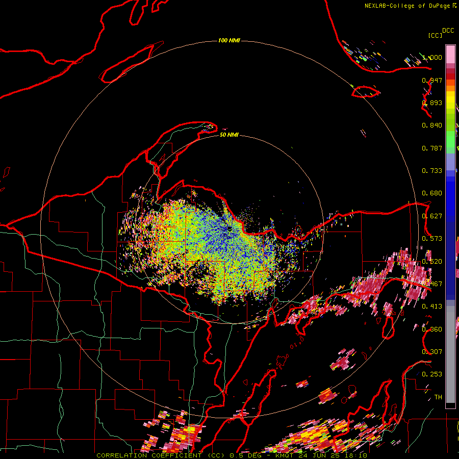Viewport: 459px width, 459px height.
Task: Click the 0.573 scale value
Action: pos(432,239)
